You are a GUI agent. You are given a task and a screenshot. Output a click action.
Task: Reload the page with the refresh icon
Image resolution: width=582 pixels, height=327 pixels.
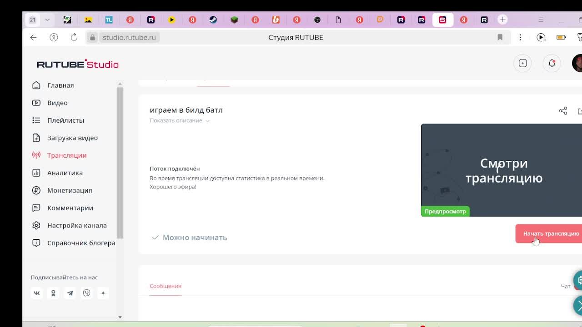[x=74, y=37]
